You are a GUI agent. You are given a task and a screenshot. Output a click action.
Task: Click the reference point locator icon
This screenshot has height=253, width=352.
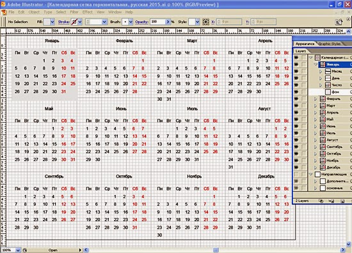coord(205,22)
